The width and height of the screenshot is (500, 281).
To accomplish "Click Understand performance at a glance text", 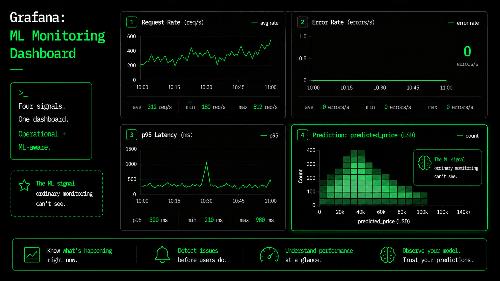I will (319, 255).
